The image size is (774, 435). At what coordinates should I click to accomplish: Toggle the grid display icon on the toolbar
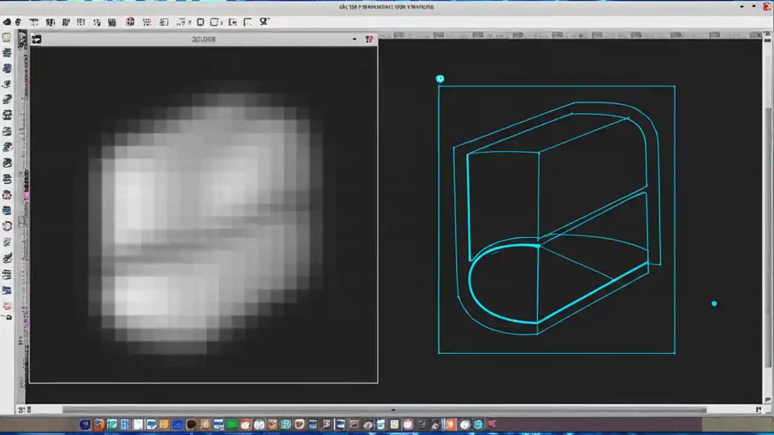pos(147,22)
